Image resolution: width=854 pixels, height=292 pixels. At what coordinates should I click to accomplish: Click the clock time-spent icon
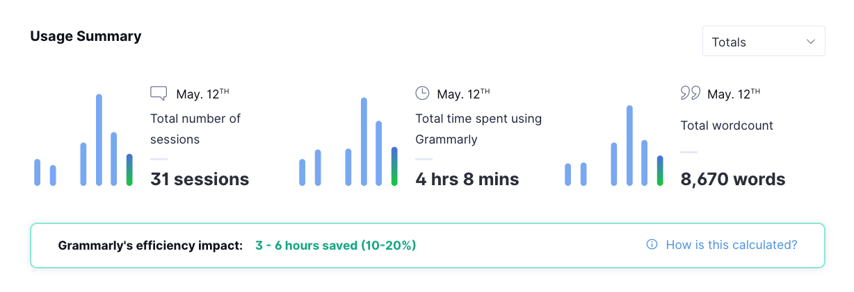[x=422, y=93]
